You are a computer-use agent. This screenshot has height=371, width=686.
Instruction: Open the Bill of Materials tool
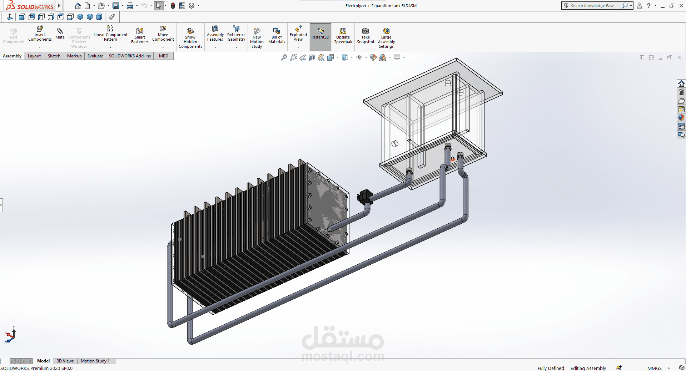(277, 36)
